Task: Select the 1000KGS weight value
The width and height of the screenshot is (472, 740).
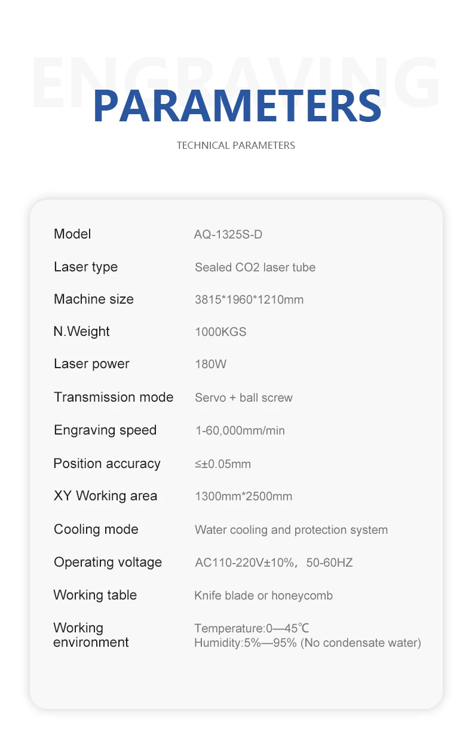Action: point(220,332)
